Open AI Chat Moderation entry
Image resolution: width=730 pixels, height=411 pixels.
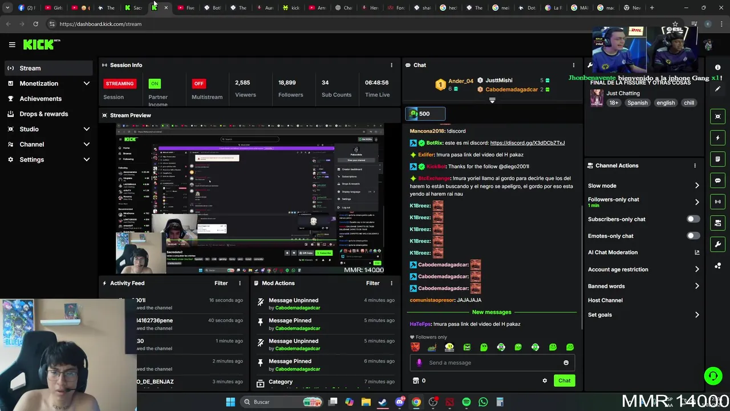pos(613,252)
